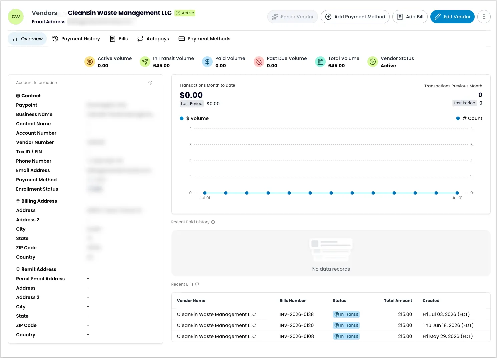Screen dimensions: 497x358
Task: Click the $0.00 Month to Date total
Action: tap(191, 95)
